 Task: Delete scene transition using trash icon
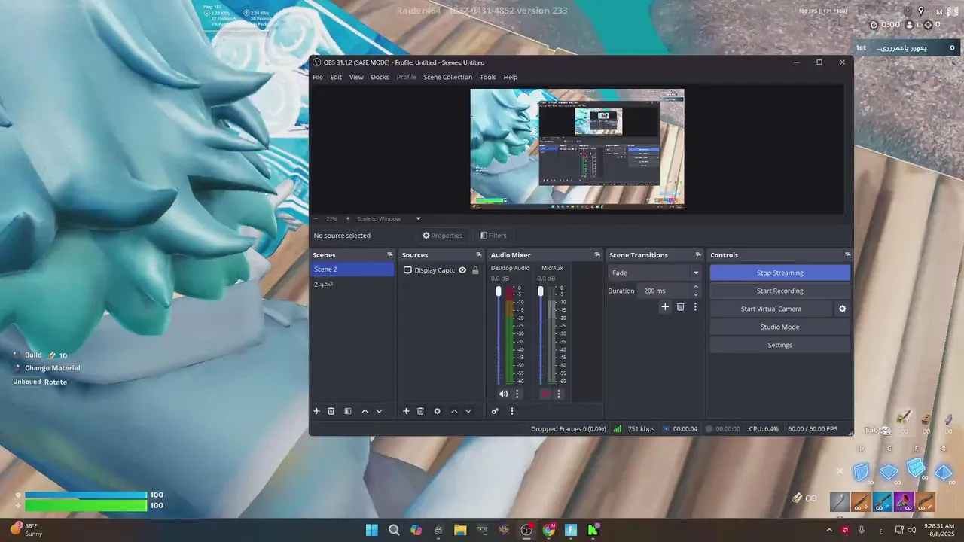click(681, 306)
